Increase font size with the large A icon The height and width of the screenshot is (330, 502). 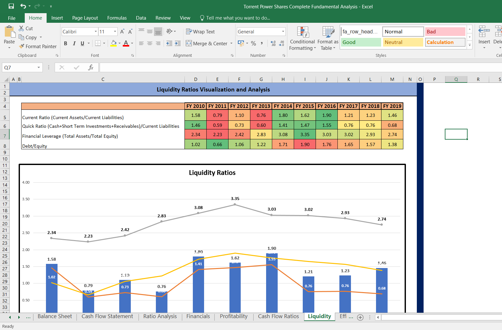[122, 31]
